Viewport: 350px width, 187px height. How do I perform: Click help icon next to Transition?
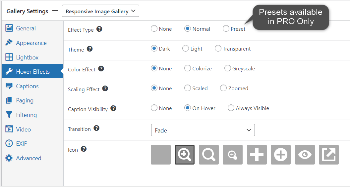[96, 128]
